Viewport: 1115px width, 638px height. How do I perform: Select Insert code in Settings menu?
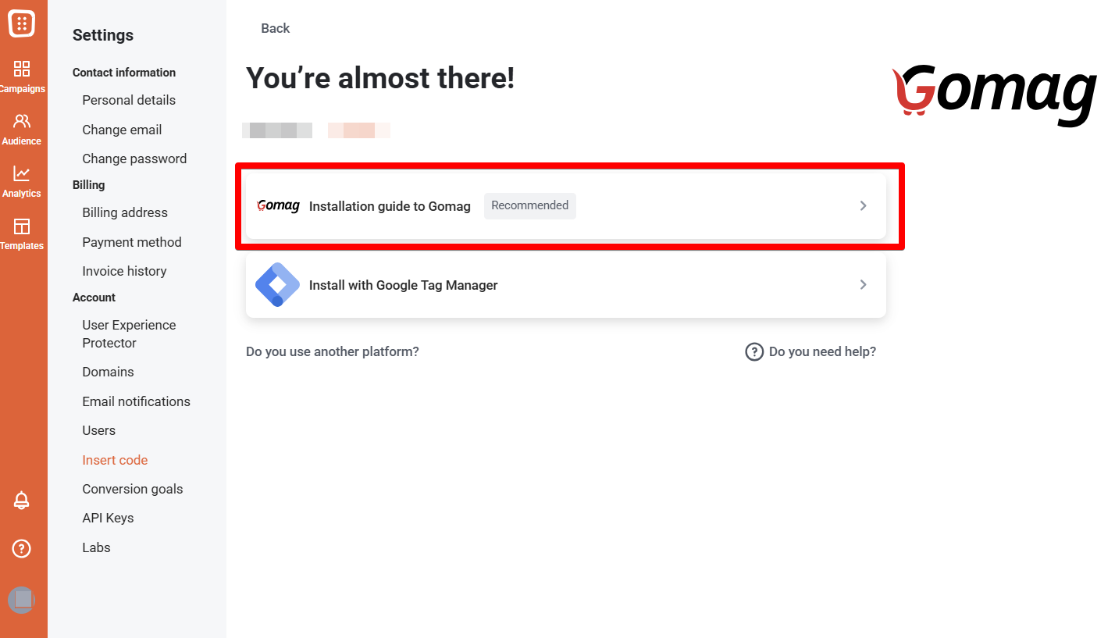pos(115,459)
